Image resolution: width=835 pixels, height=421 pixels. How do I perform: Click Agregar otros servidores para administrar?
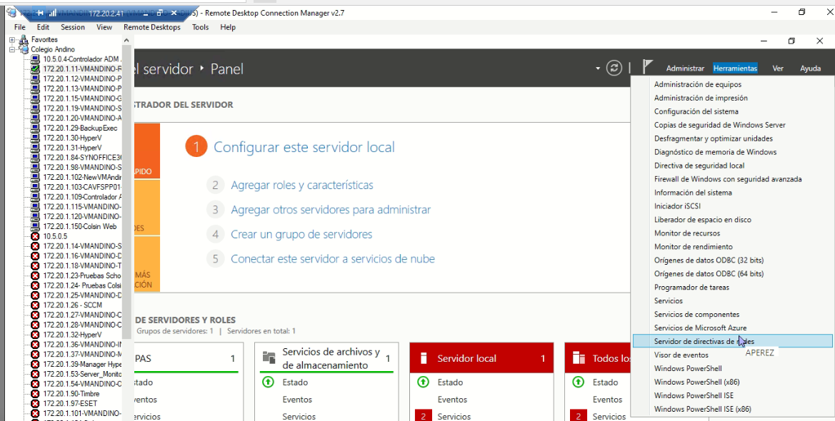[331, 210]
